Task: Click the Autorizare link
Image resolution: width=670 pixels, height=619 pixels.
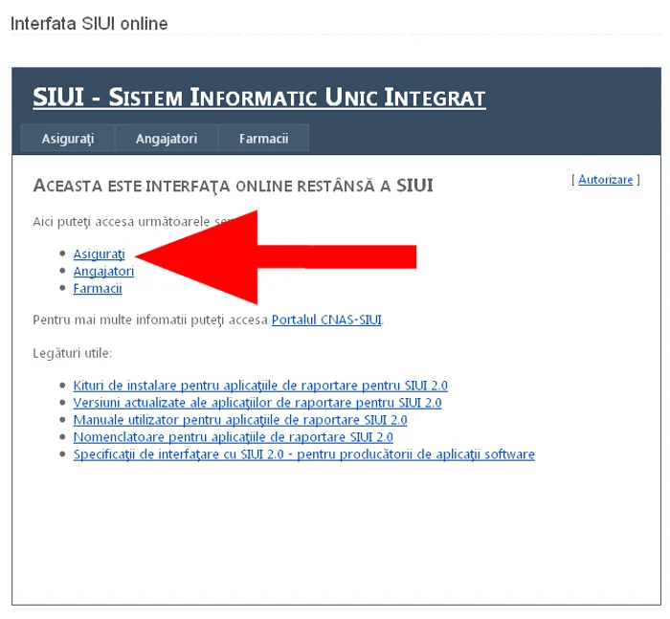Action: 605,180
